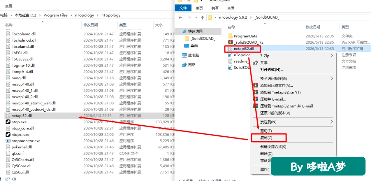The width and height of the screenshot is (371, 181).
Task: Select Qt5Core.dll in the left window
Action: [x=21, y=166]
